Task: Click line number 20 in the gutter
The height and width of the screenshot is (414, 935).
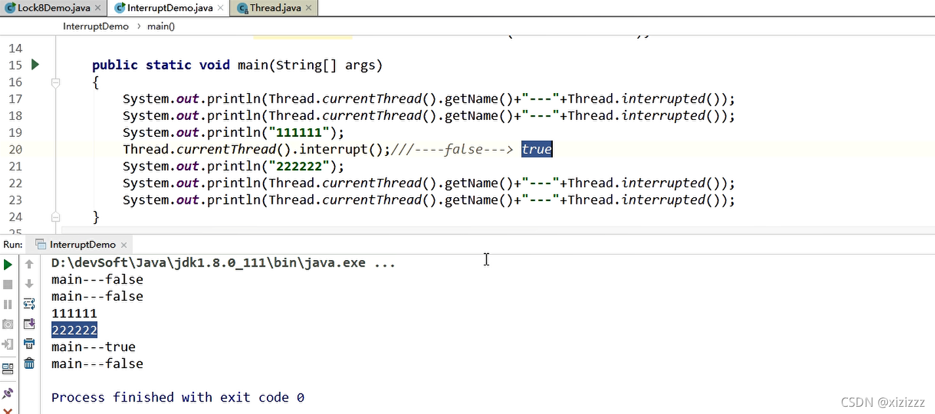Action: (x=15, y=149)
